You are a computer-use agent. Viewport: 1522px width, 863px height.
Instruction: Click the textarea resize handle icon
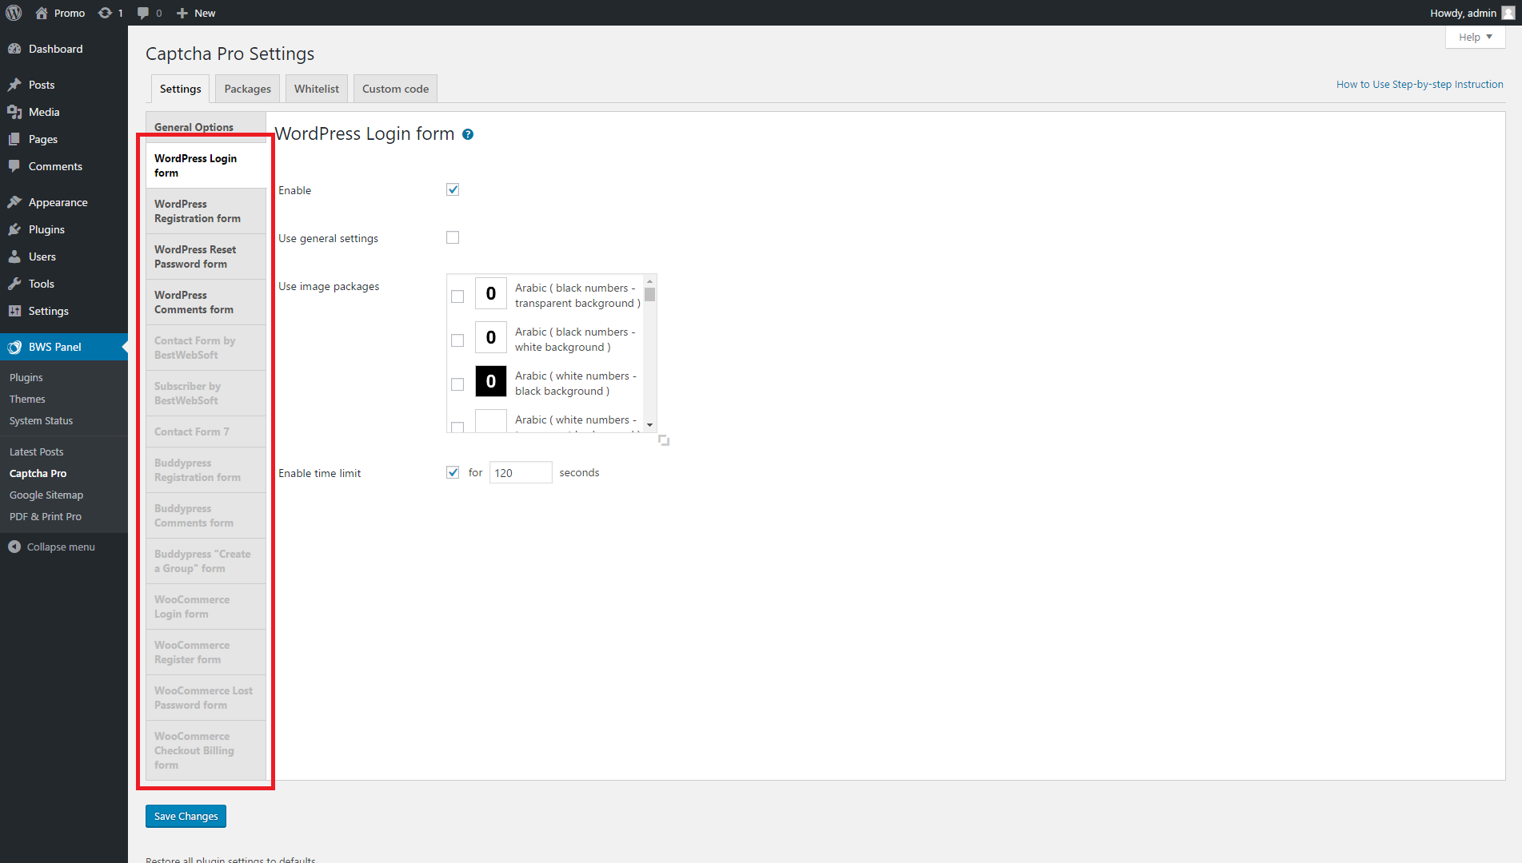pyautogui.click(x=664, y=440)
